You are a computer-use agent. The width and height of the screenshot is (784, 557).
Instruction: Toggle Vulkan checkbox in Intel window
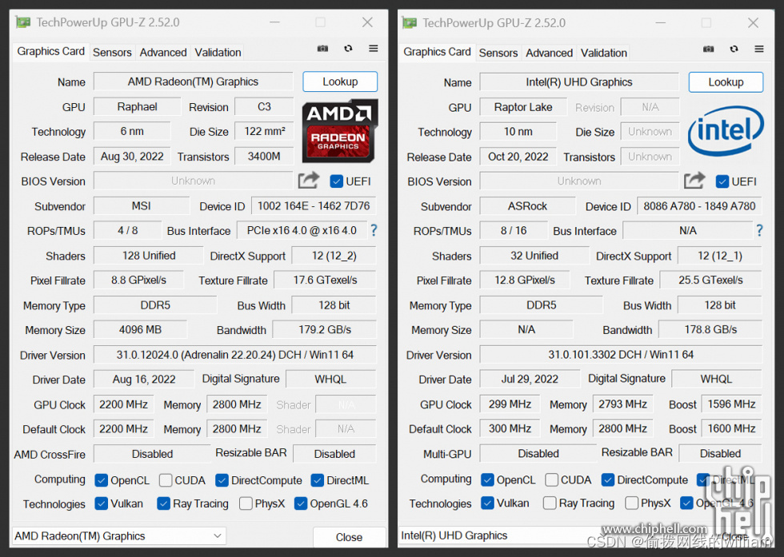pyautogui.click(x=487, y=503)
